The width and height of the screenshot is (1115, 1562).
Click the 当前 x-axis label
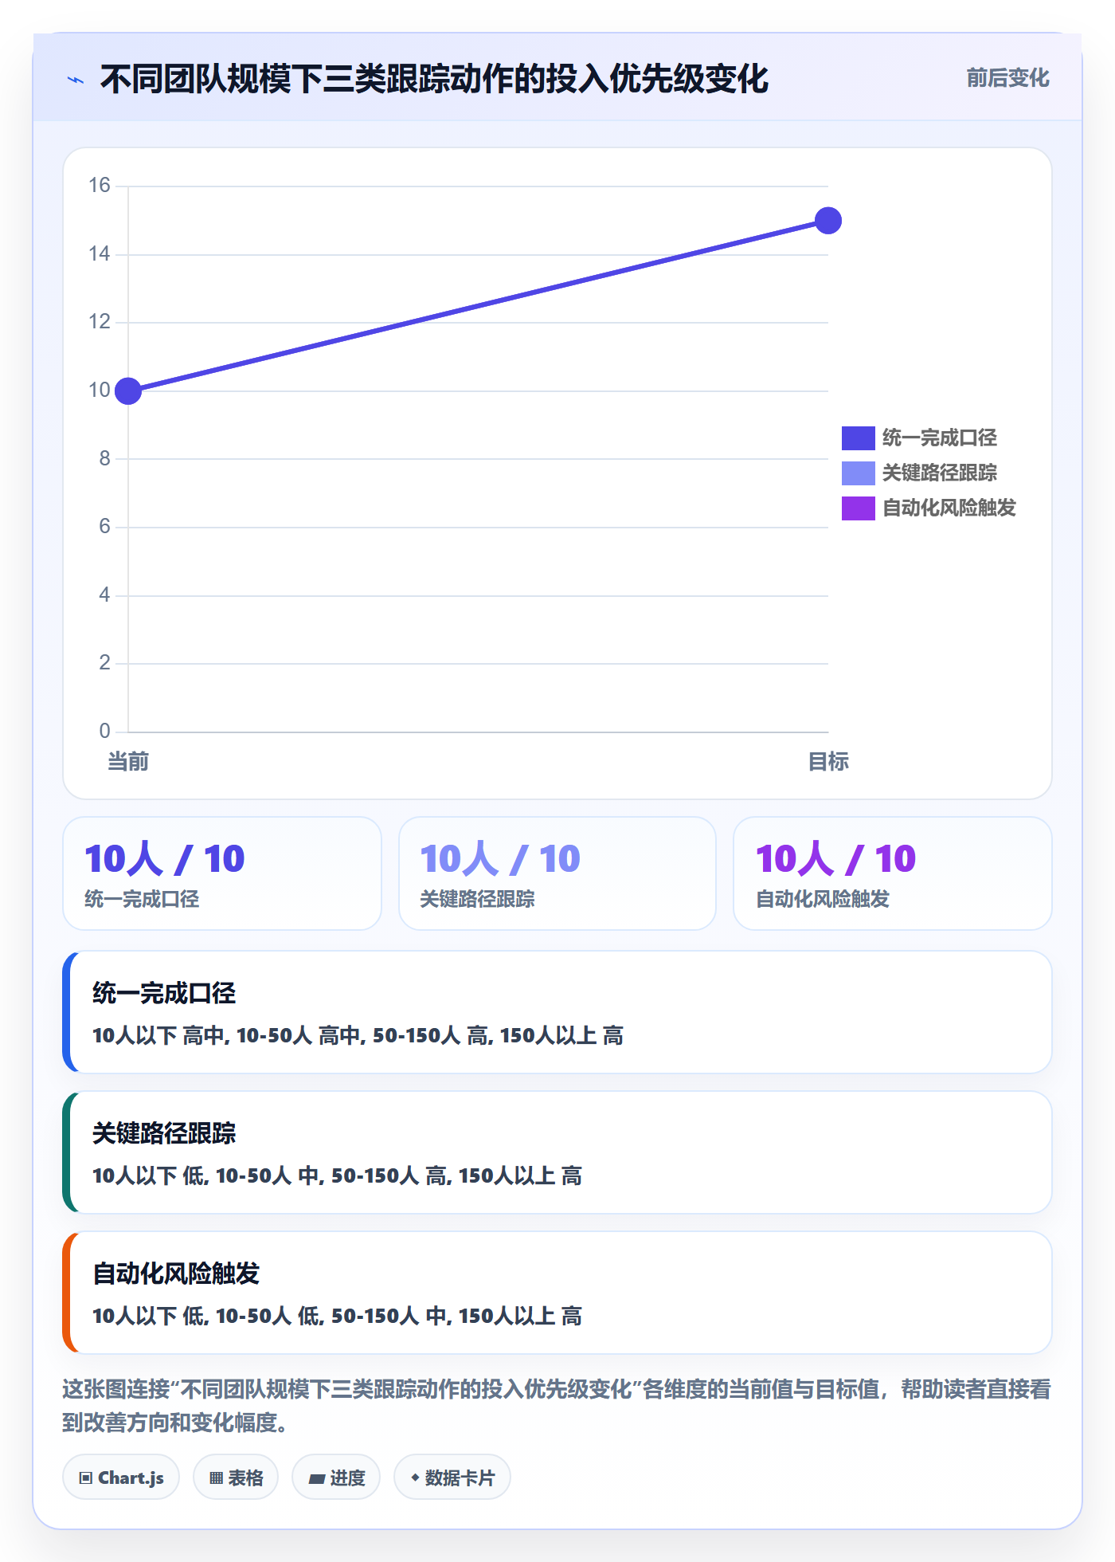[x=128, y=762]
